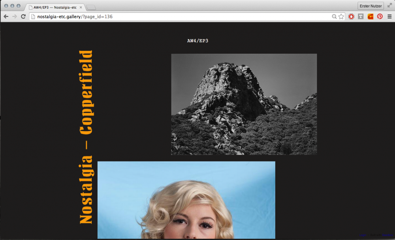Image resolution: width=395 pixels, height=240 pixels.
Task: Open the AdBlock stop-hand extension
Action: pyautogui.click(x=351, y=17)
